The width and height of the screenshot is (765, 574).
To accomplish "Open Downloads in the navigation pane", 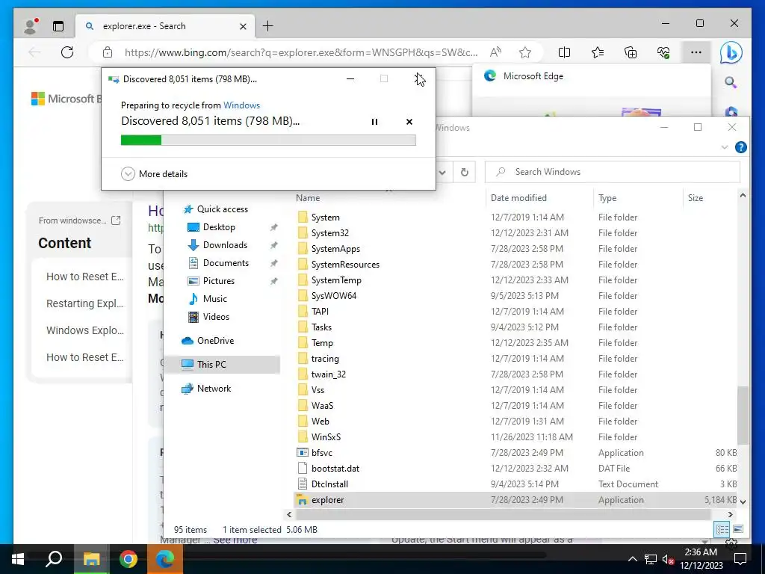I will tap(217, 245).
